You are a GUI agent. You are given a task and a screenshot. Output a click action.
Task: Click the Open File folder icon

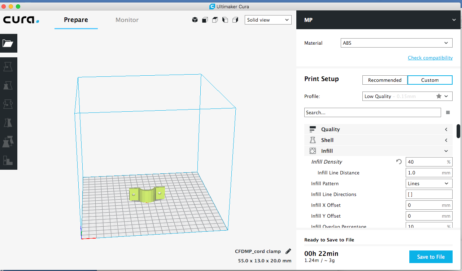(8, 44)
